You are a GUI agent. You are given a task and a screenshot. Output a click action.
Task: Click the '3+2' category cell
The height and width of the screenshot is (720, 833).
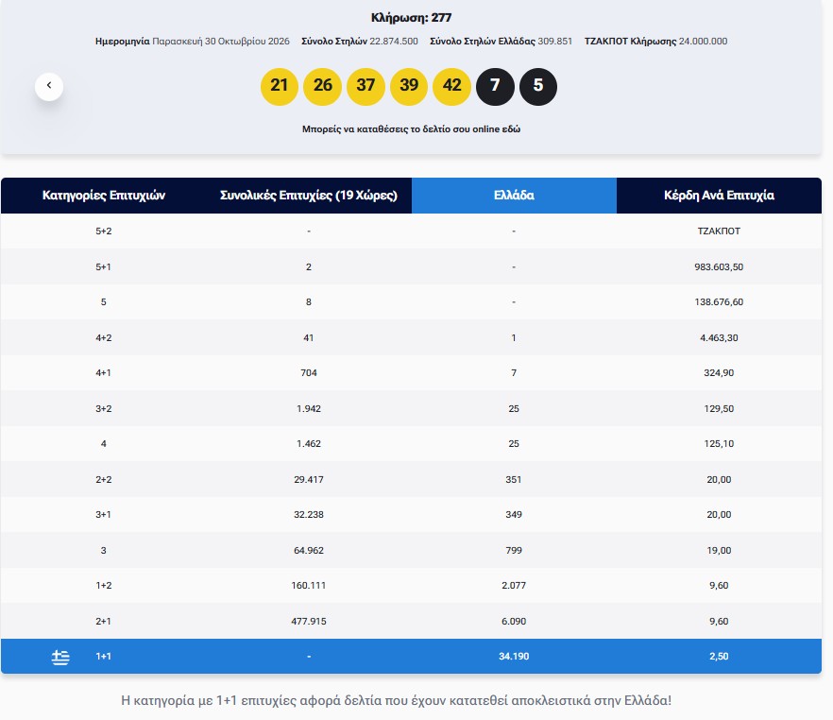[104, 408]
